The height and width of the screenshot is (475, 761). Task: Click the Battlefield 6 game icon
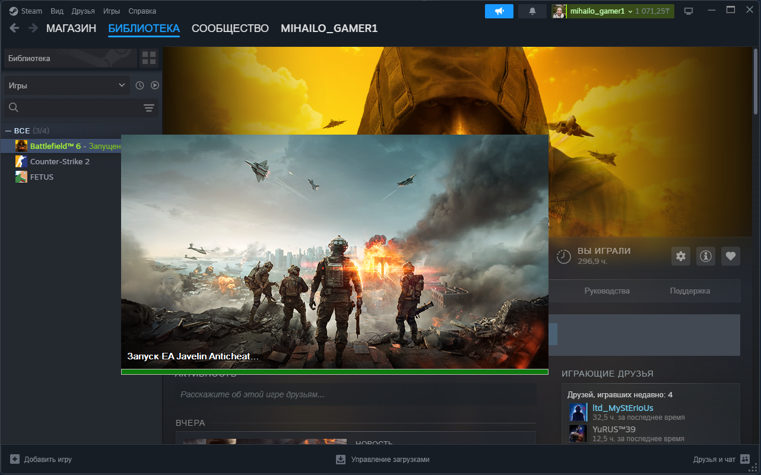pyautogui.click(x=21, y=146)
